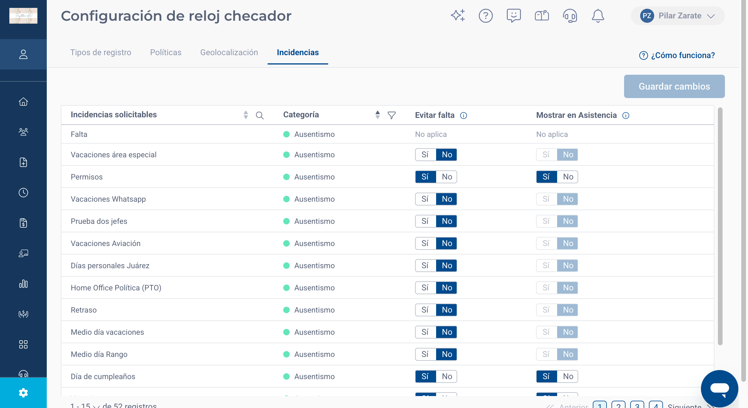Screen dimensions: 748x408
Task: Open the clock icon in the sidebar
Action: (x=23, y=193)
